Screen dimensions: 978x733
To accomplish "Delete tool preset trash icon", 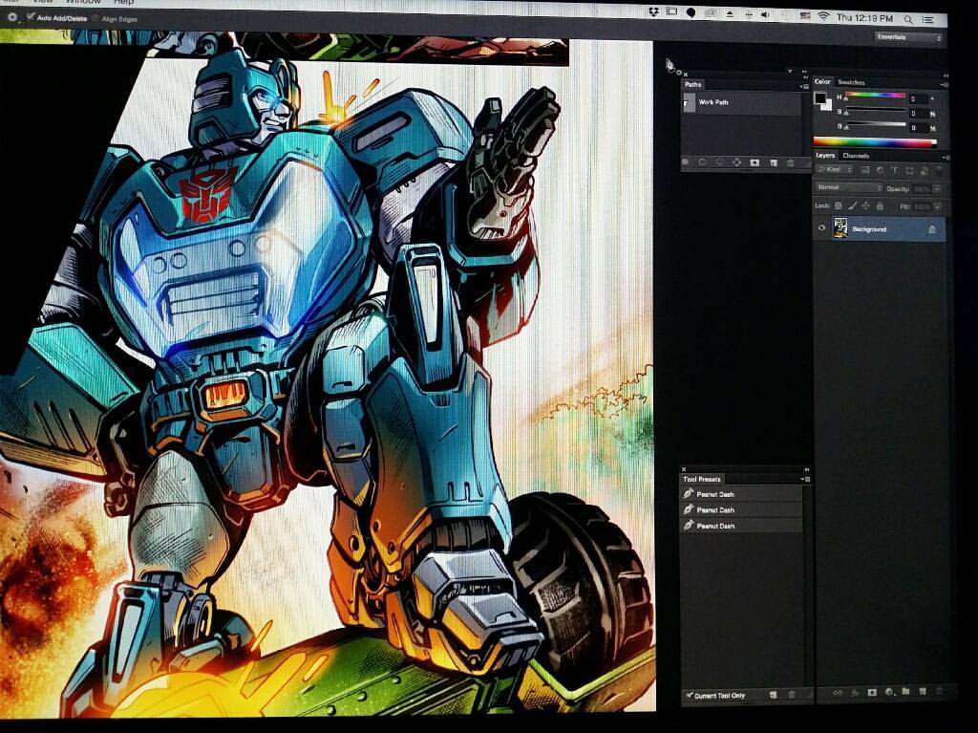I will [792, 694].
